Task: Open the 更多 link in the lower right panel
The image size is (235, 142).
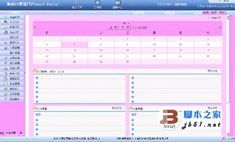Action: (x=212, y=108)
